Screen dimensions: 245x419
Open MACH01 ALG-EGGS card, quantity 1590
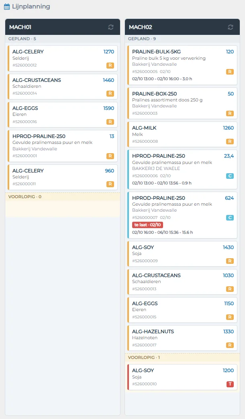(63, 115)
